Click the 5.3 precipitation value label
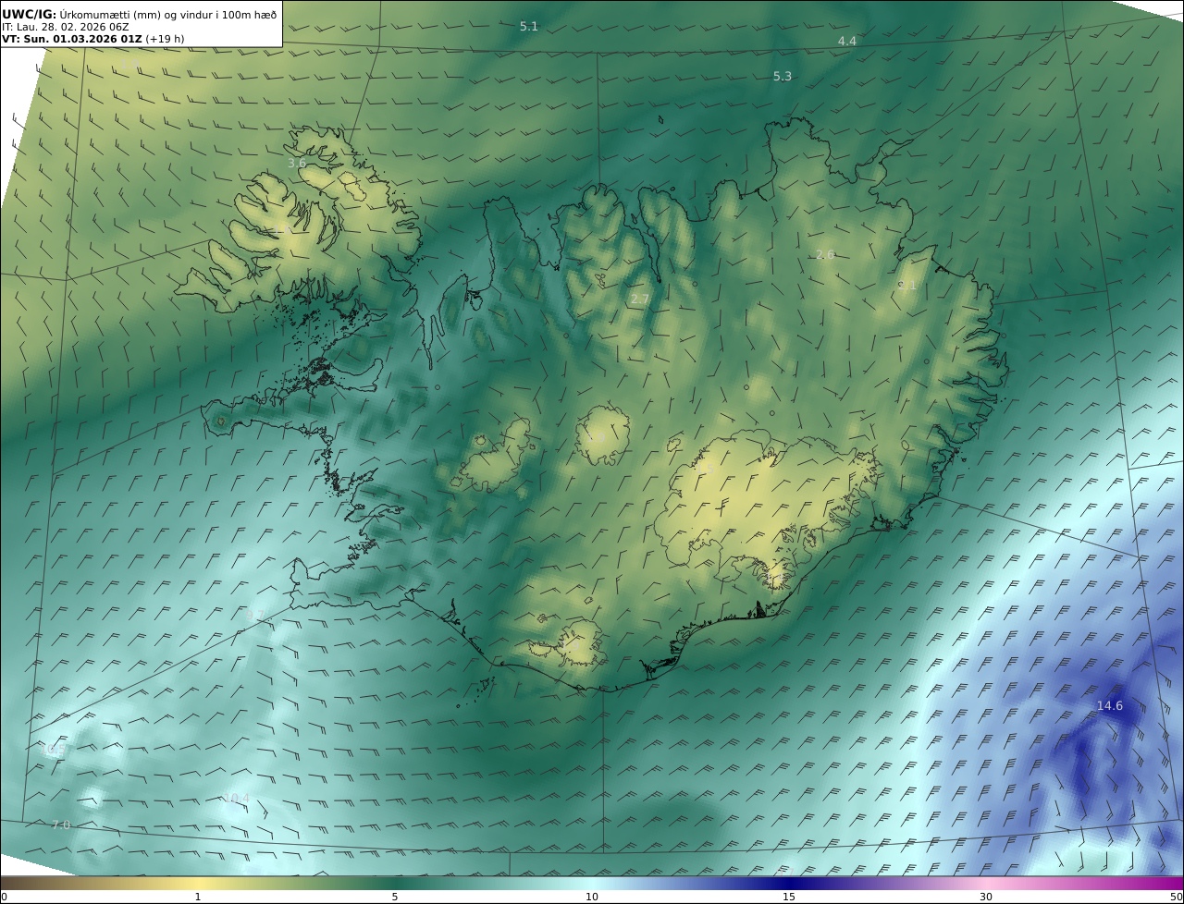The image size is (1184, 904). tap(783, 77)
